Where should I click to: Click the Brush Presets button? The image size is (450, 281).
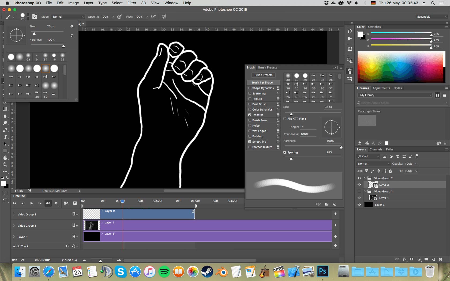coord(263,75)
